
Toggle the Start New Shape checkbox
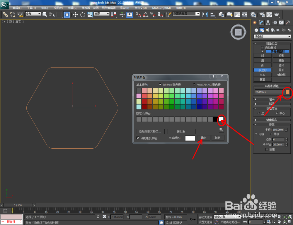pos(262,51)
